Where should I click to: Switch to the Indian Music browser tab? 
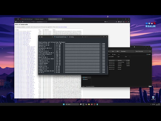coord(27,19)
